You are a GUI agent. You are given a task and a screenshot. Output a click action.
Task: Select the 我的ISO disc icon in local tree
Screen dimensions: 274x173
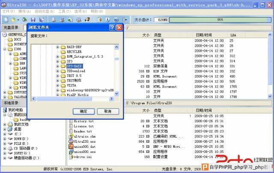[x=10, y=115]
